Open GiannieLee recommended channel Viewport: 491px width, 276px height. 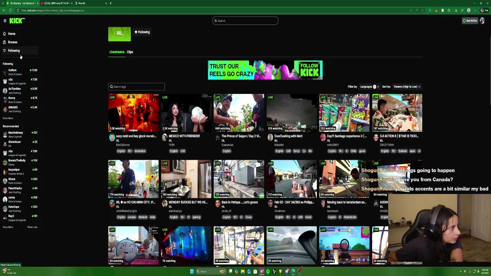pyautogui.click(x=19, y=143)
